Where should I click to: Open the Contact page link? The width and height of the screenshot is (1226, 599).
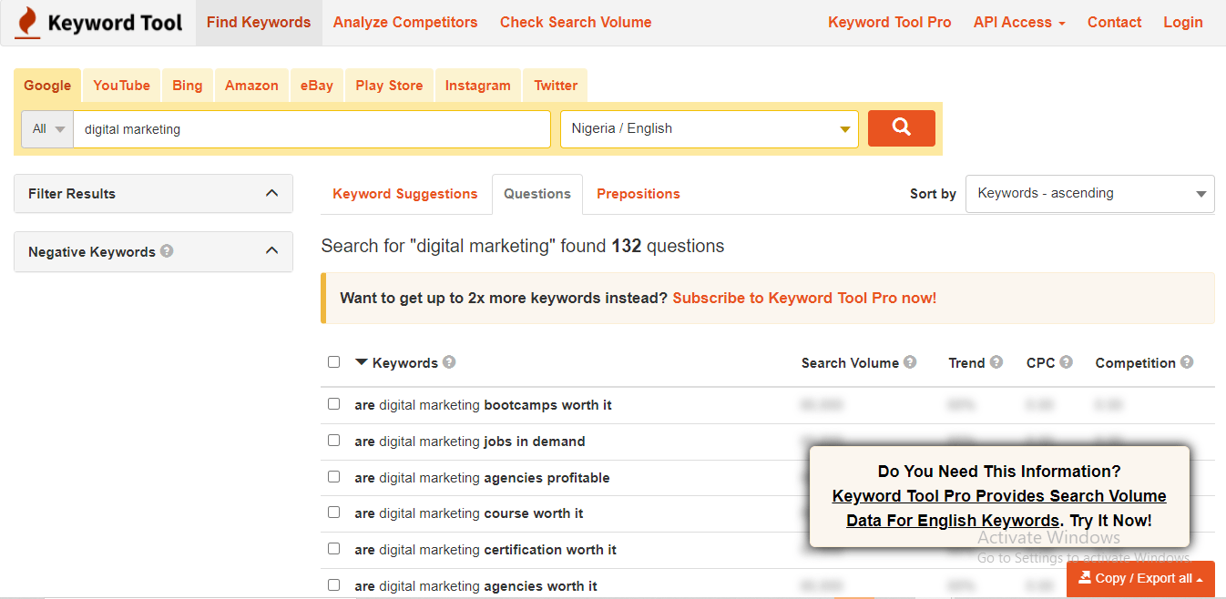(x=1114, y=23)
